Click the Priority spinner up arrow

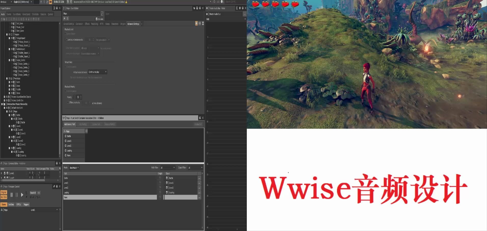[x=80, y=96]
